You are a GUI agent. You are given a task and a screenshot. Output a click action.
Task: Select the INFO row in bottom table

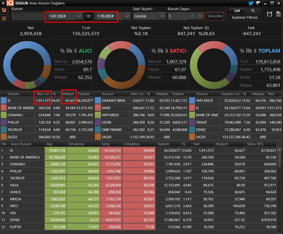[x=138, y=206]
